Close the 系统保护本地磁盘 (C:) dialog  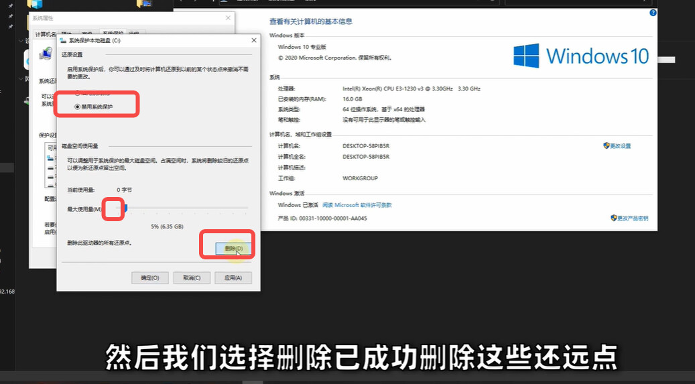point(254,40)
